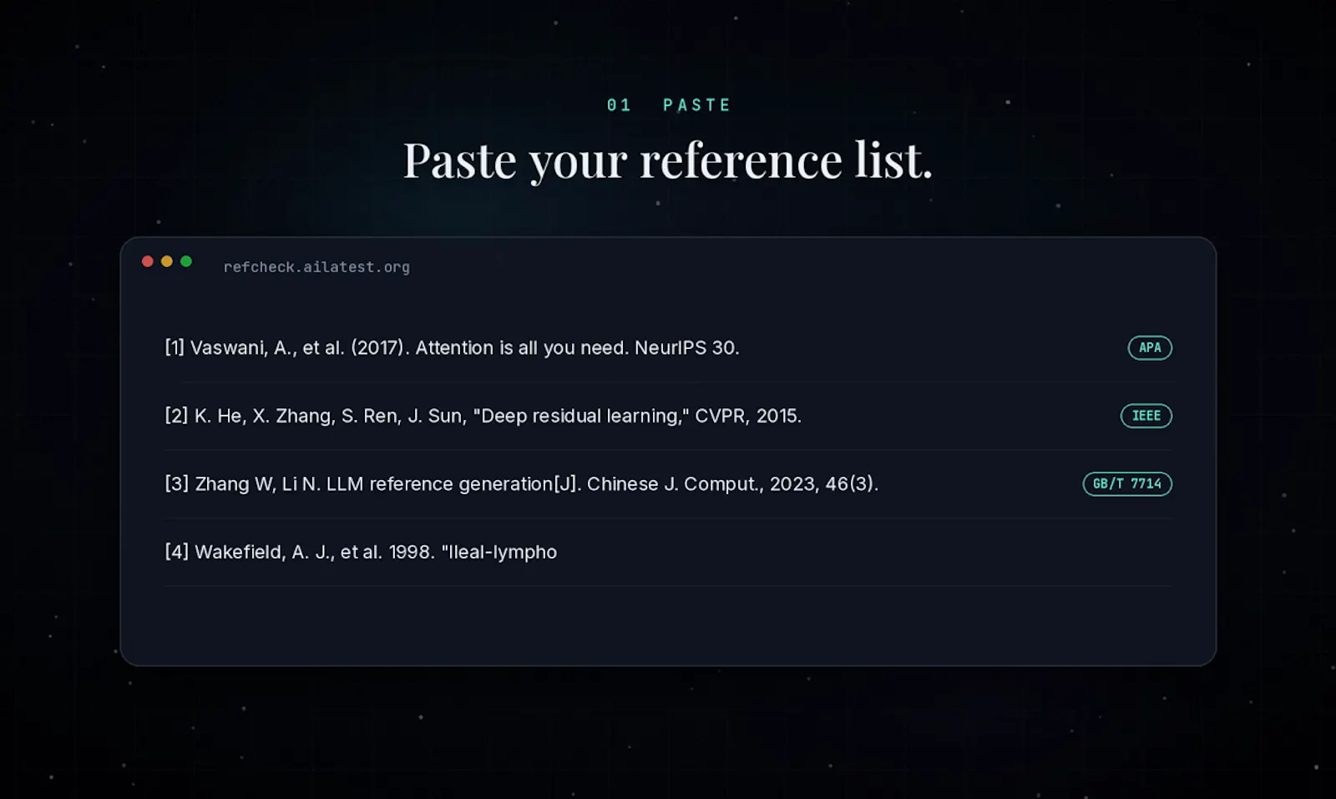Click the yellow minimize dot
This screenshot has height=799, width=1336.
(x=167, y=261)
